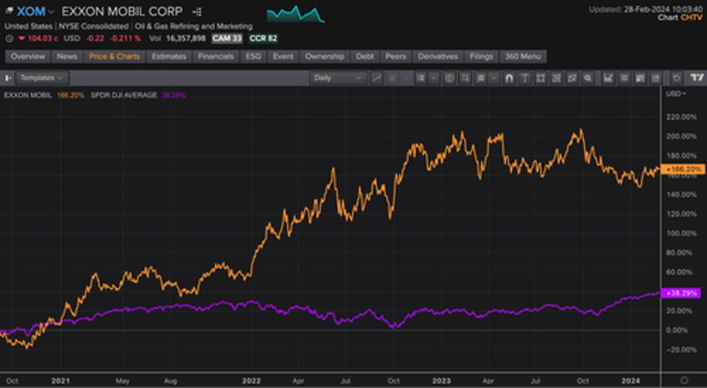Click the teal sparkline mini chart thumbnail
The width and height of the screenshot is (707, 388).
pyautogui.click(x=296, y=14)
